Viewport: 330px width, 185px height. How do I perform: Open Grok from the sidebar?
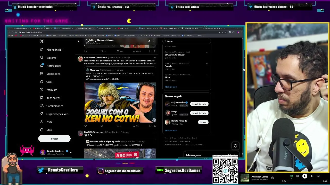[46, 82]
